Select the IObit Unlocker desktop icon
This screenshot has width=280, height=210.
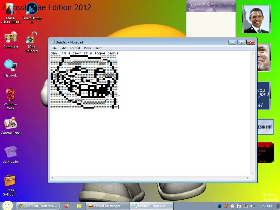tap(32, 42)
